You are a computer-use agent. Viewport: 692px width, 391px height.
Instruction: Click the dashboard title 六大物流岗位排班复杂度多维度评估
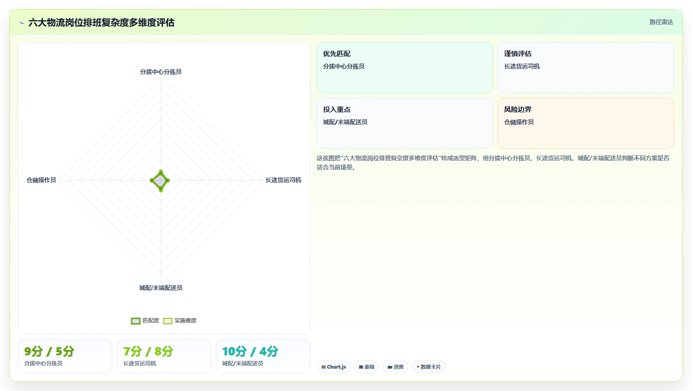tap(101, 23)
